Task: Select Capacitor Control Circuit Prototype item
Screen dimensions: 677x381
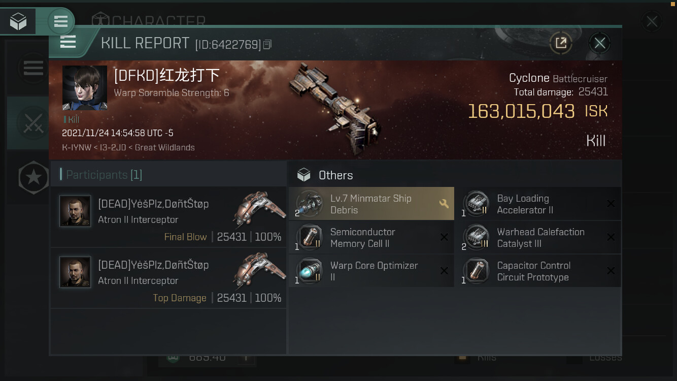Action: point(538,271)
